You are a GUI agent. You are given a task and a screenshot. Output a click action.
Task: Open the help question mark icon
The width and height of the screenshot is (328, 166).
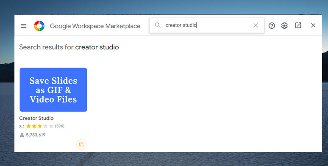point(272,26)
